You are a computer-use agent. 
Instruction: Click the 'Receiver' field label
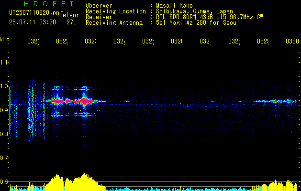[99, 17]
